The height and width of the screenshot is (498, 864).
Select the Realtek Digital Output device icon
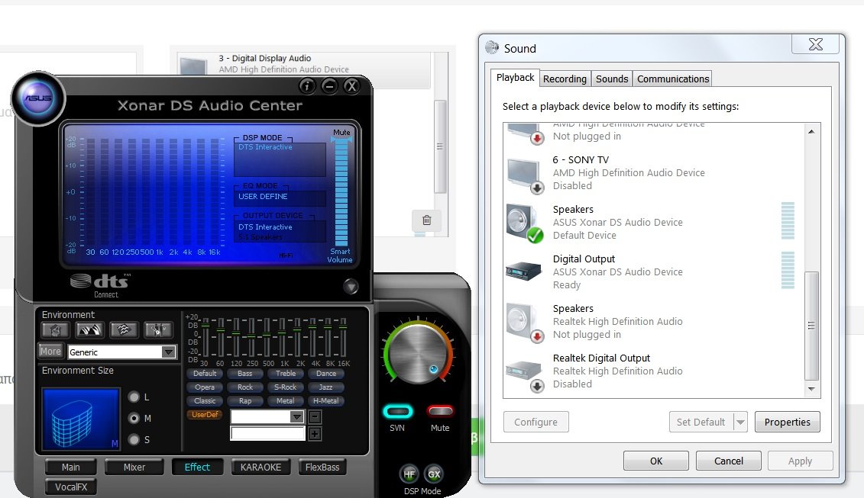524,375
